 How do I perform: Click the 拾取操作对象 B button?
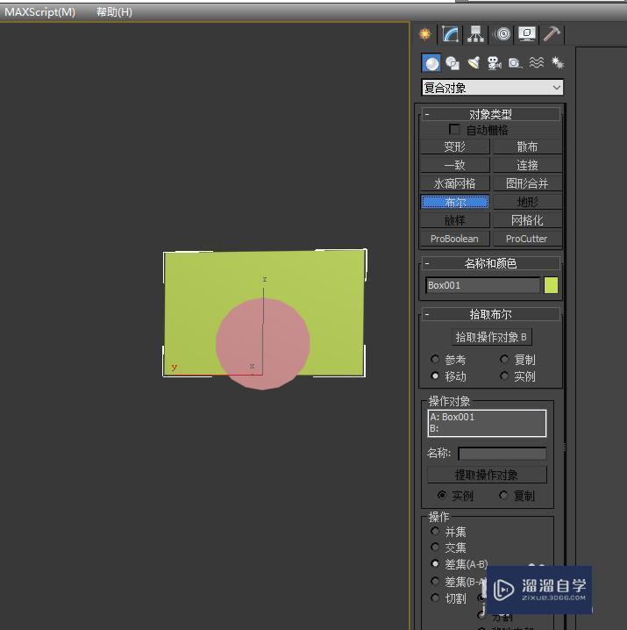(491, 337)
